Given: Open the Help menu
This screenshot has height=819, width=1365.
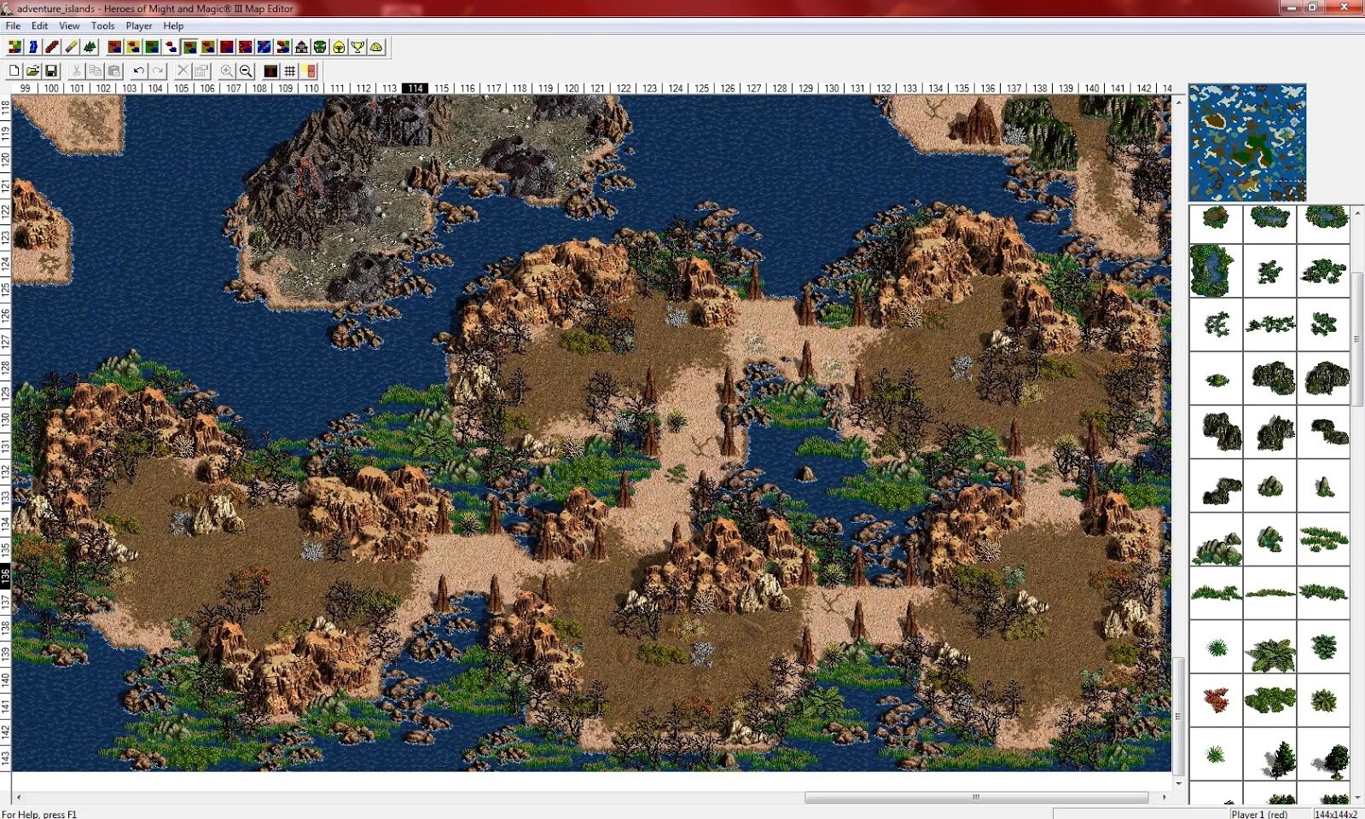Looking at the screenshot, I should click(173, 26).
